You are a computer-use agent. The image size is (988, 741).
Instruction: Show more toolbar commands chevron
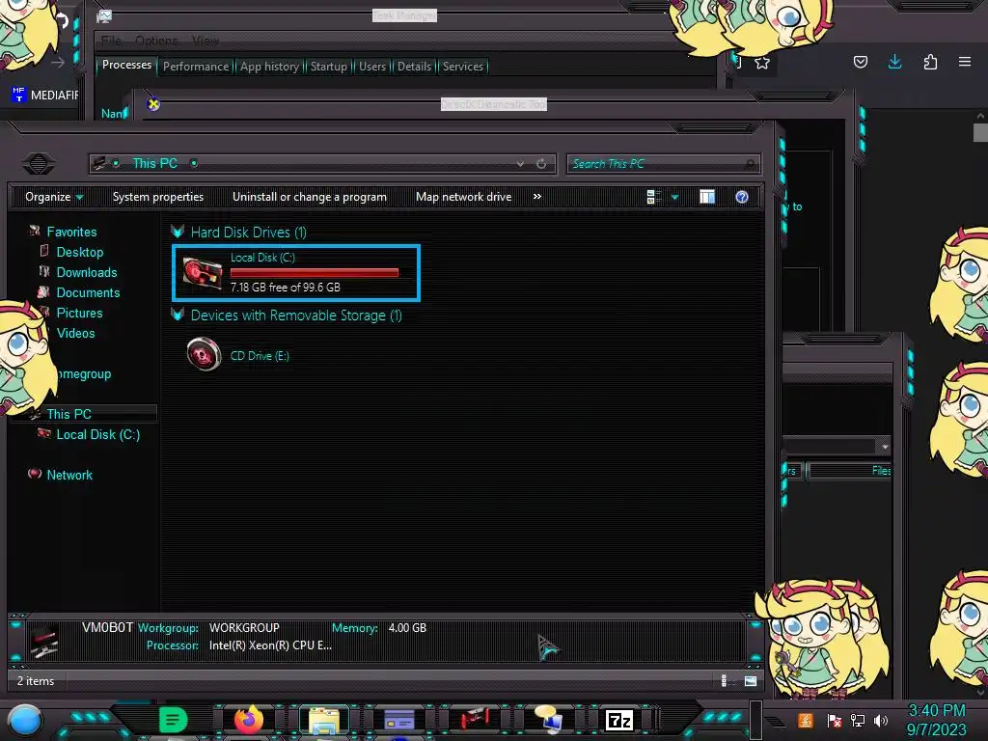click(x=536, y=197)
